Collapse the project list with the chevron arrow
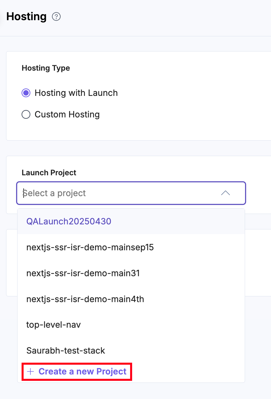This screenshot has width=271, height=399. [x=225, y=193]
